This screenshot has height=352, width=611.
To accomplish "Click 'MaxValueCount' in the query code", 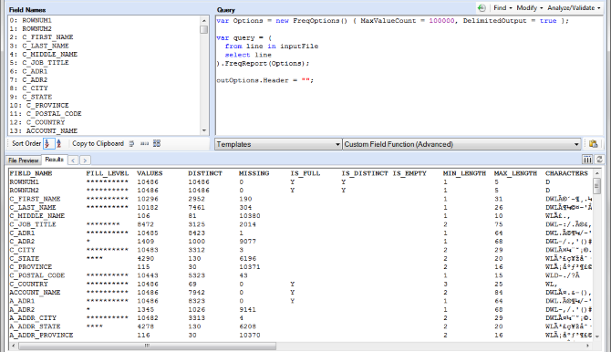I will pos(388,21).
